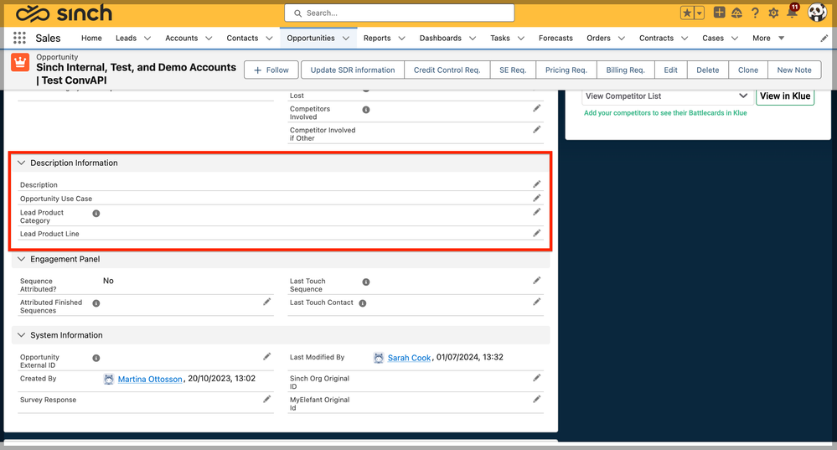The width and height of the screenshot is (837, 450).
Task: Click the View in Klue button
Action: [785, 96]
